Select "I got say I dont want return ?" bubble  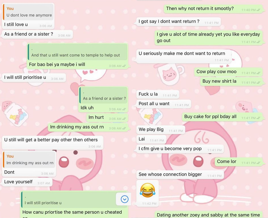pyautogui.click(x=178, y=22)
